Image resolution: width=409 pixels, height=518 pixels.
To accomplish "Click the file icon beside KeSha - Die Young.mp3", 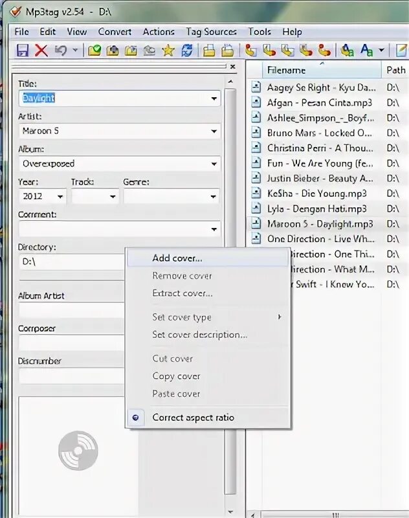I will (x=256, y=193).
